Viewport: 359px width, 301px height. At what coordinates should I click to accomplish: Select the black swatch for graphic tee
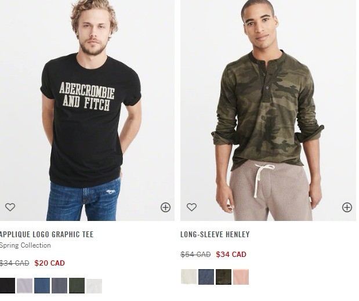[x=8, y=285]
